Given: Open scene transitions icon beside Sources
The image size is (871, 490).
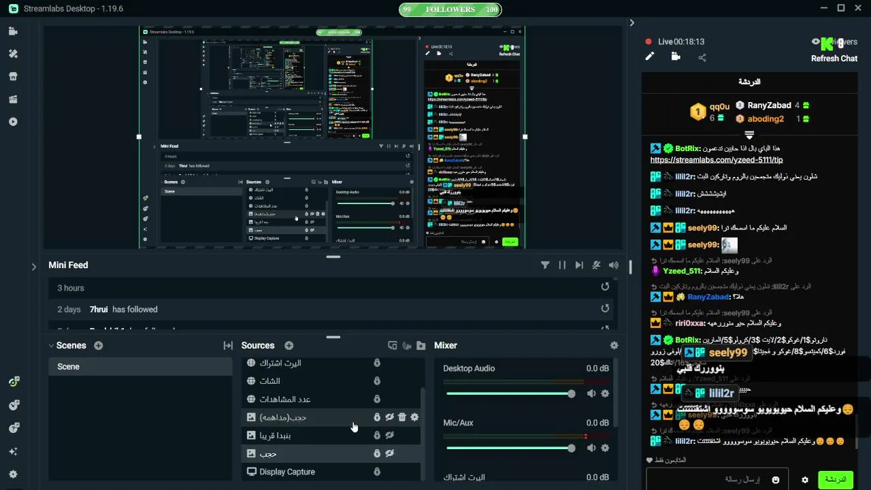Looking at the screenshot, I should click(x=228, y=346).
